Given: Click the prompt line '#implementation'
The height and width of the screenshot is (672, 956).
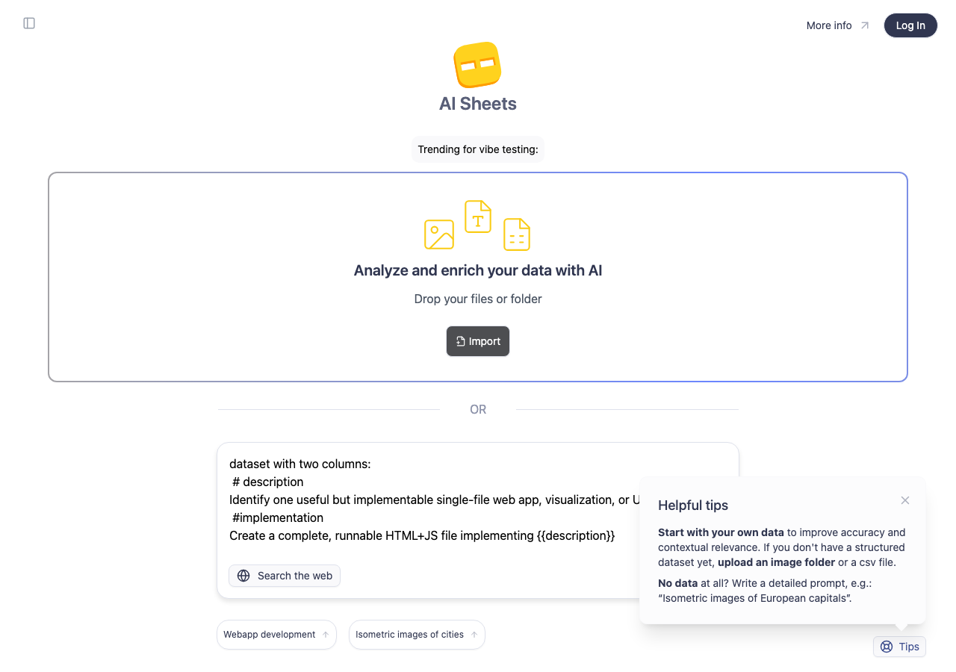Looking at the screenshot, I should tap(278, 517).
